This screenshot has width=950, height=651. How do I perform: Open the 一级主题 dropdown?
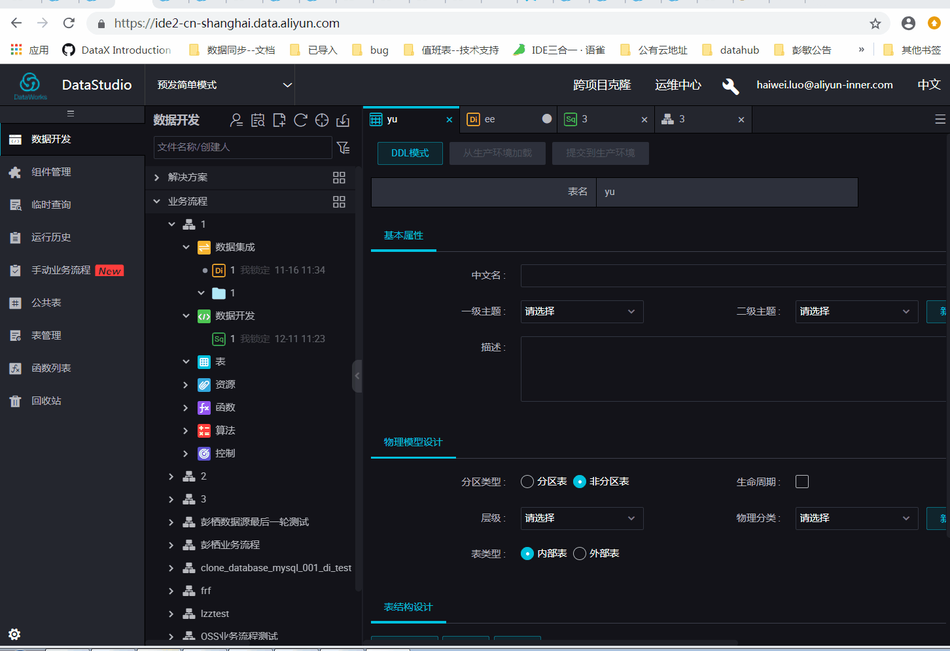pyautogui.click(x=582, y=311)
